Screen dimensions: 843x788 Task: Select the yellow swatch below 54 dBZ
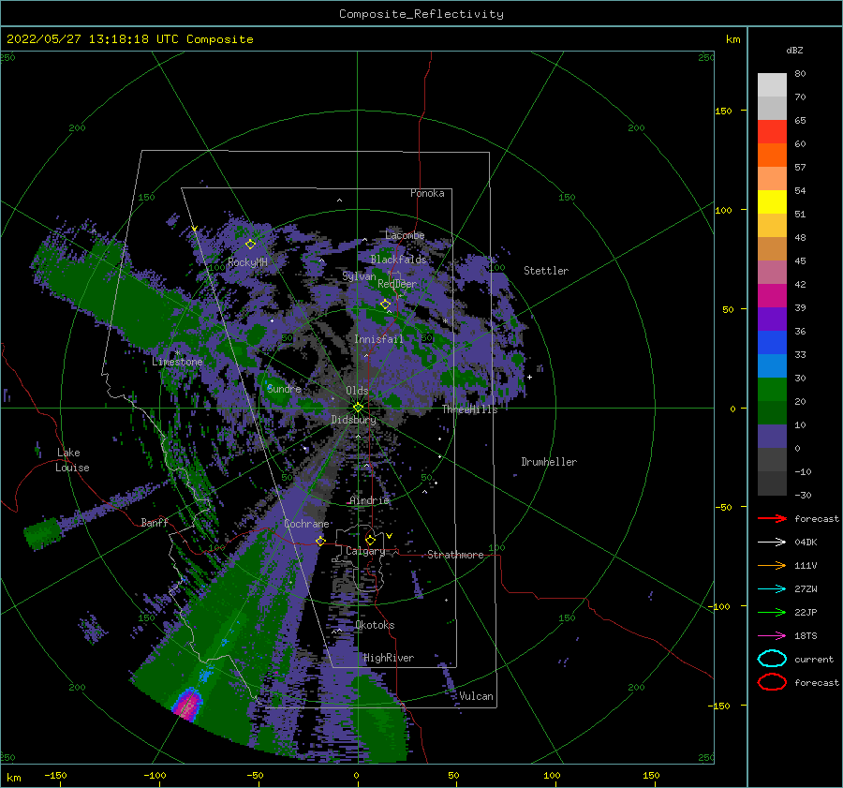pos(772,202)
